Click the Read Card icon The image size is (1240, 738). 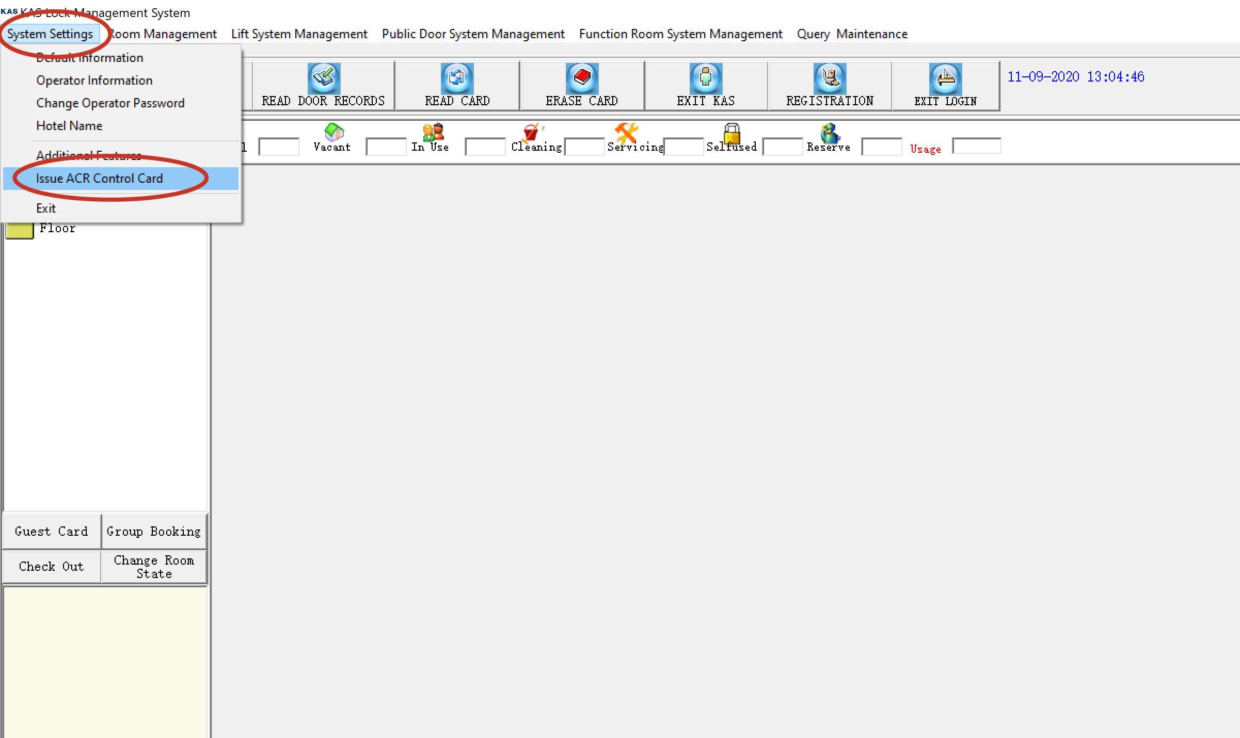click(x=457, y=78)
